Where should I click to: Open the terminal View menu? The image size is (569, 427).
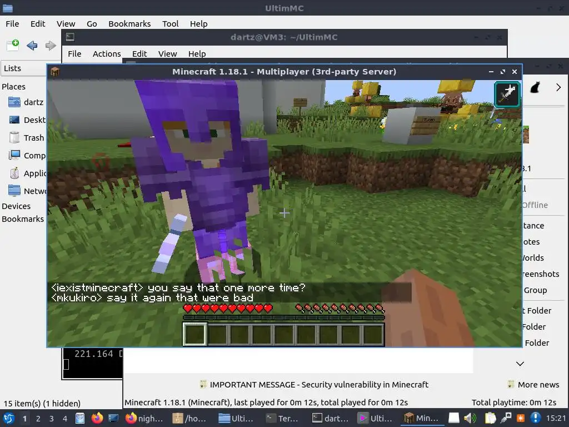pos(167,54)
